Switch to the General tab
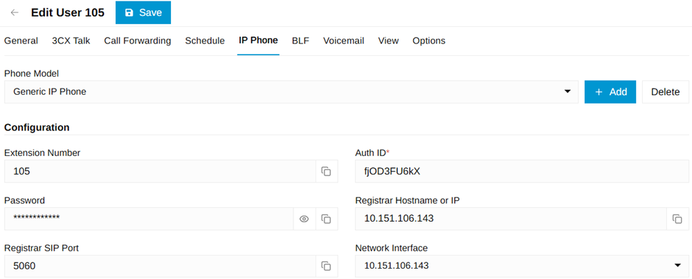 tap(21, 41)
